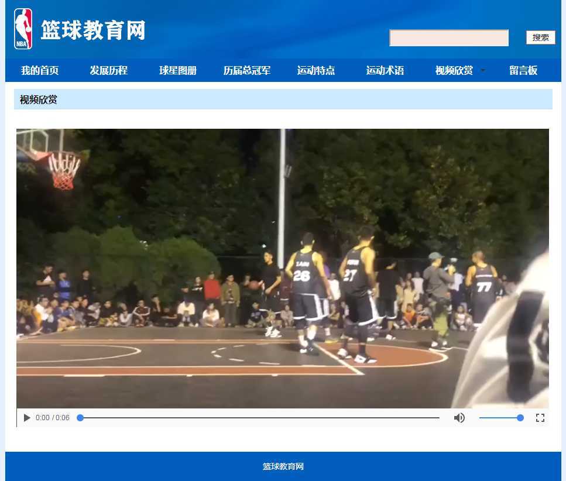Select 历届总冠军 in navigation
The image size is (566, 481).
pyautogui.click(x=247, y=71)
